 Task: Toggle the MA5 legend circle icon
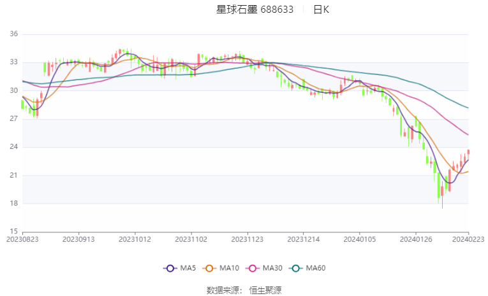click(170, 269)
